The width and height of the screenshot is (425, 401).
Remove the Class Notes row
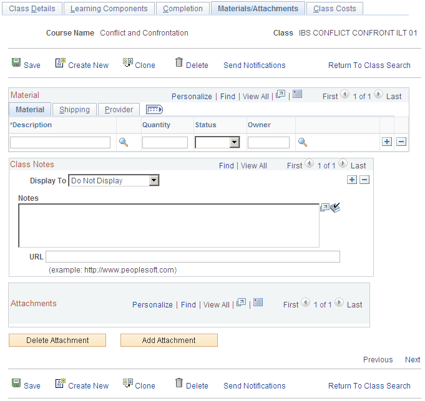[x=364, y=180]
